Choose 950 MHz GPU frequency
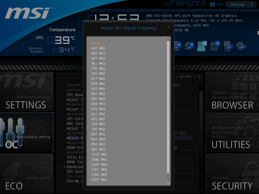The height and width of the screenshot is (194, 259). click(98, 149)
